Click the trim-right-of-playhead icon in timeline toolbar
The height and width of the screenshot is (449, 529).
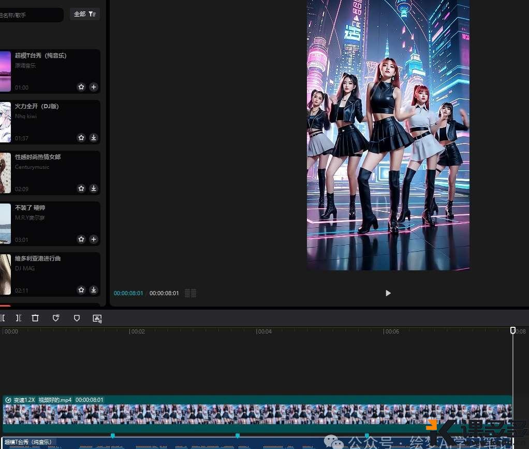pyautogui.click(x=19, y=318)
